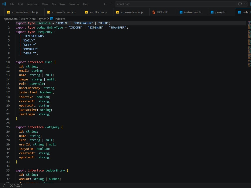Click the license ribbon icon on LICENSE tab

[x=154, y=12]
